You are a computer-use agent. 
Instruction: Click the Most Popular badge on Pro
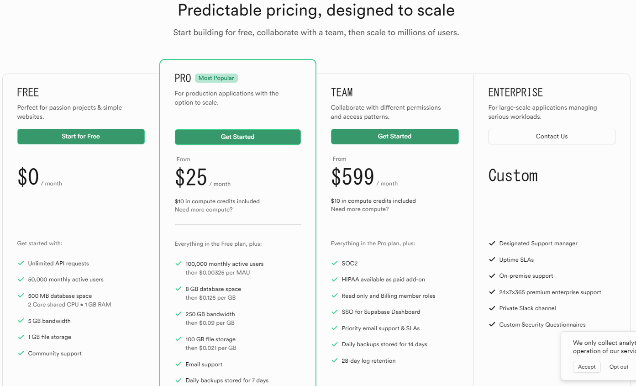(216, 78)
